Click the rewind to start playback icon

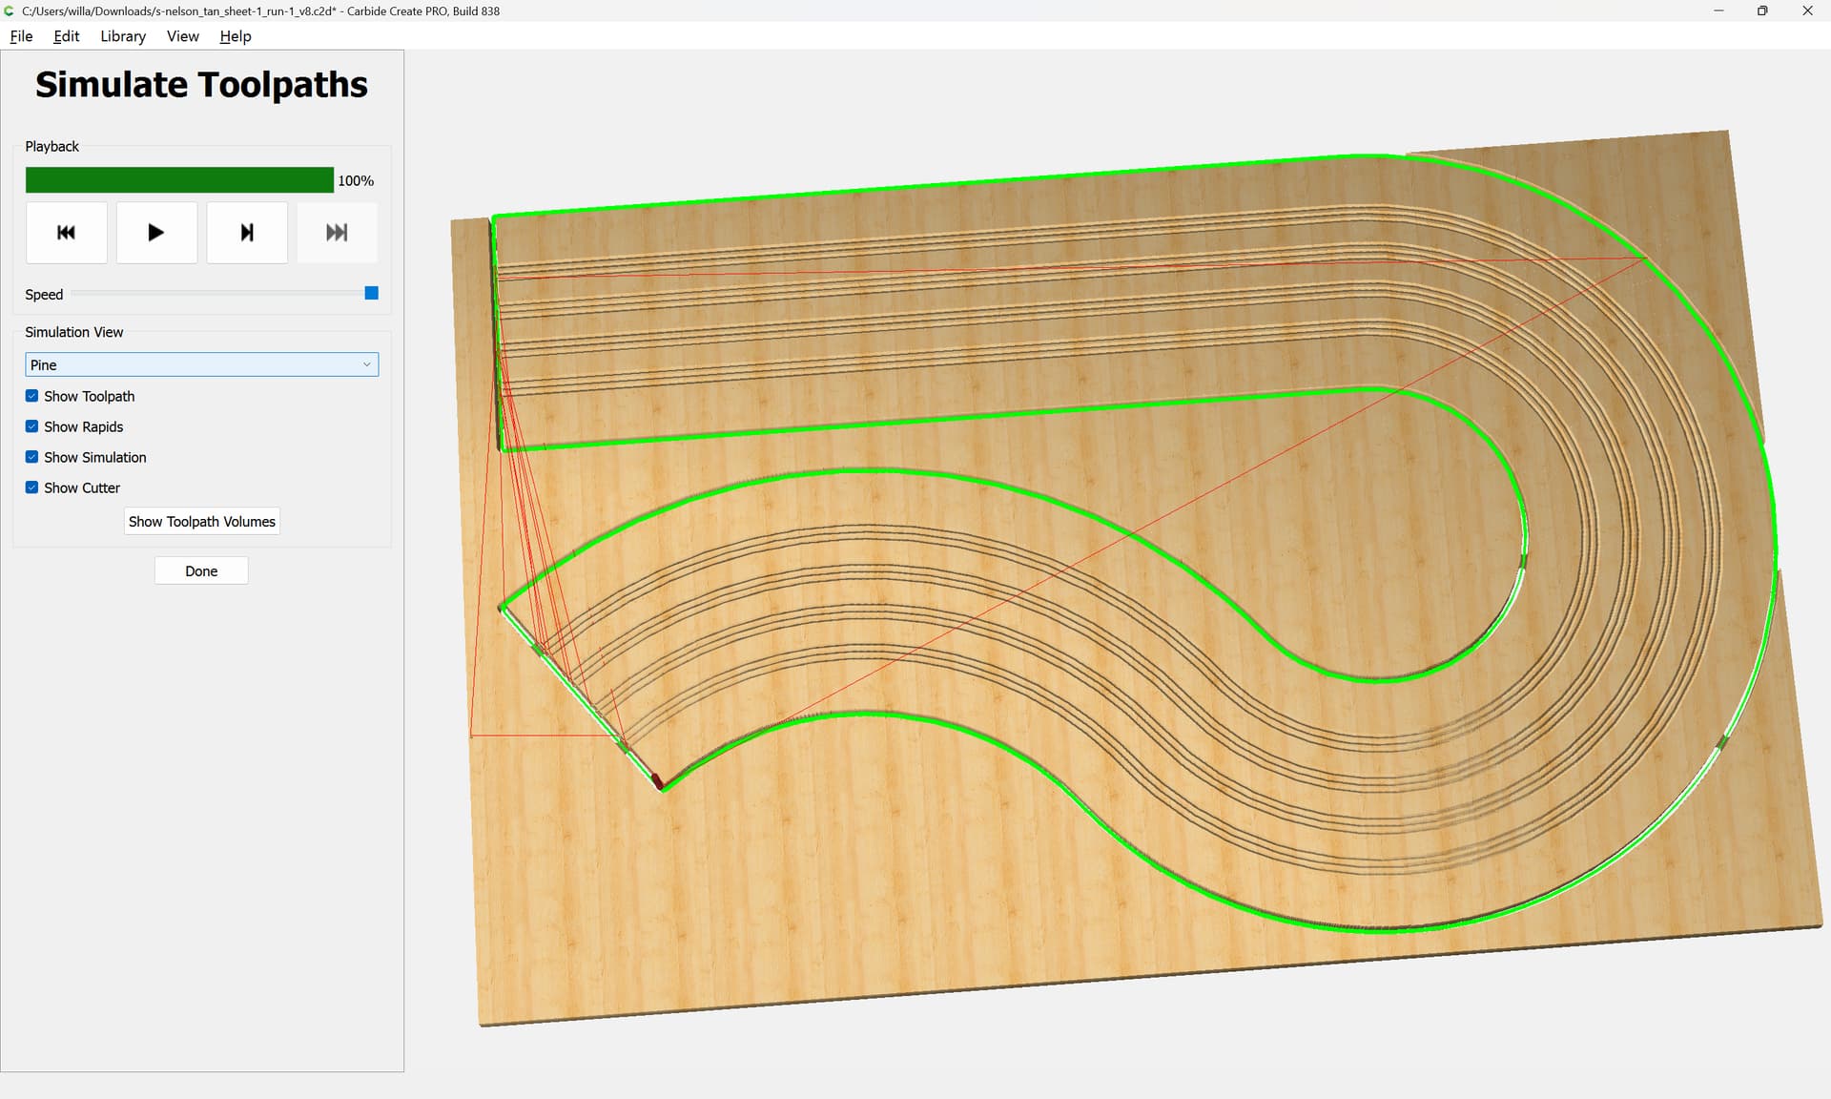click(66, 232)
